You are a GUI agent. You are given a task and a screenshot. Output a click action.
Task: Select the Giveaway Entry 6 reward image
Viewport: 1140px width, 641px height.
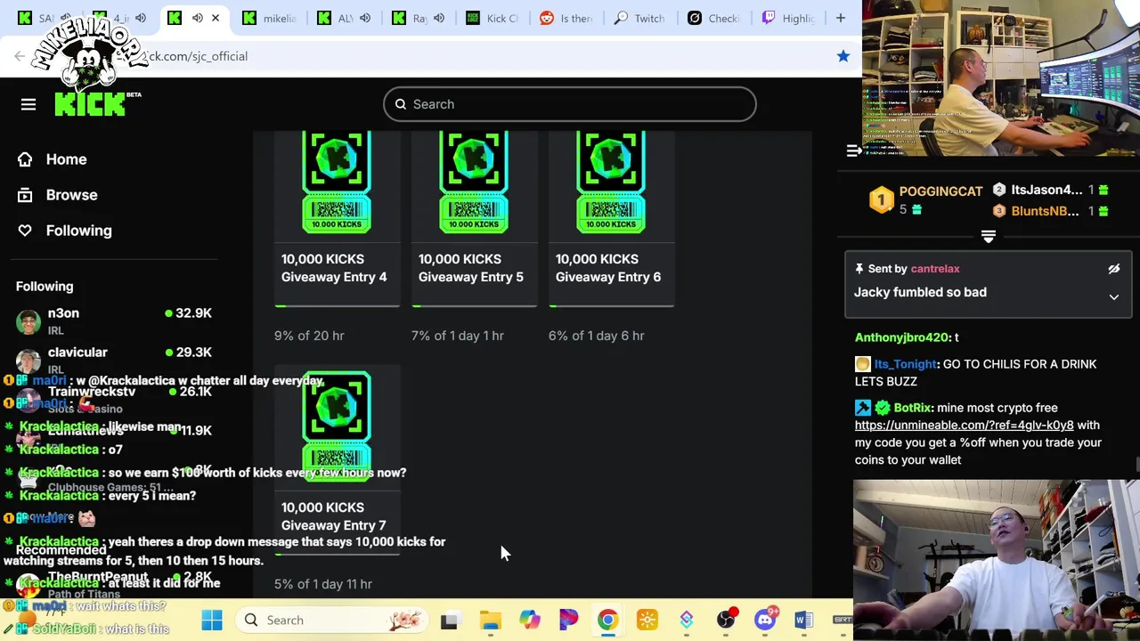[x=611, y=182]
